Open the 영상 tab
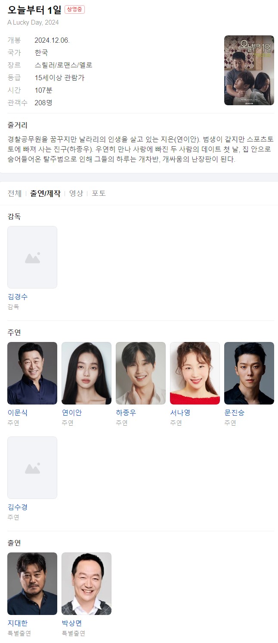The height and width of the screenshot is (643, 278). click(x=76, y=193)
